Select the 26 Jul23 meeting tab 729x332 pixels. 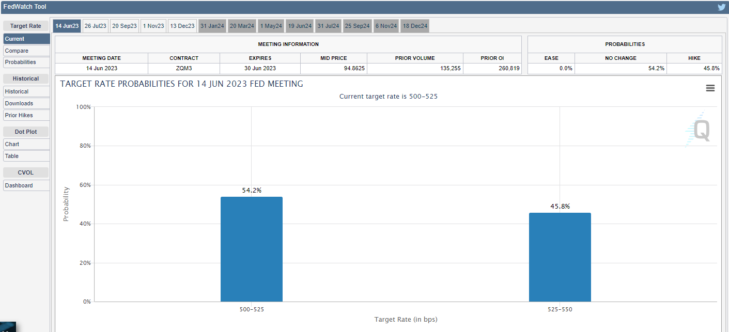(96, 26)
